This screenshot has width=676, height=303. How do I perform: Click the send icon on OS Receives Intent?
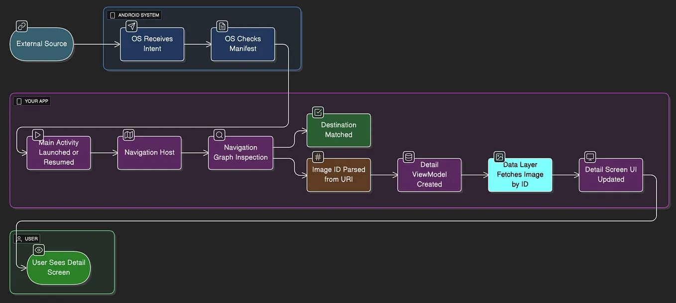coord(131,26)
